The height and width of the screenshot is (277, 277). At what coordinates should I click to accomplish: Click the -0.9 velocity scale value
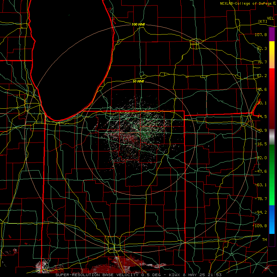[262, 130]
